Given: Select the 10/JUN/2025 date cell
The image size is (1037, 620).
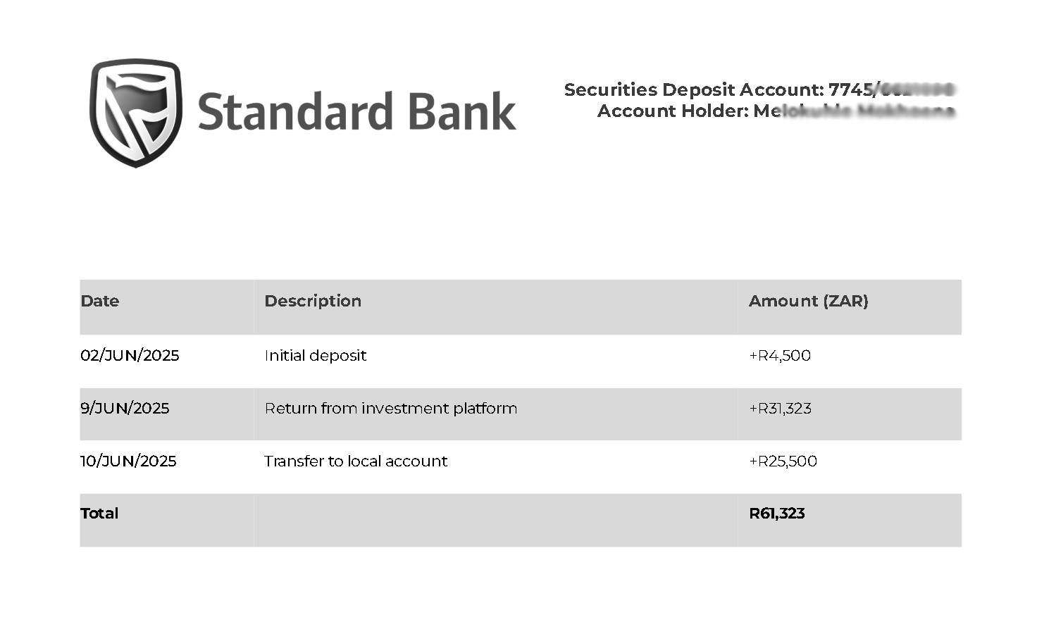Looking at the screenshot, I should coord(128,461).
